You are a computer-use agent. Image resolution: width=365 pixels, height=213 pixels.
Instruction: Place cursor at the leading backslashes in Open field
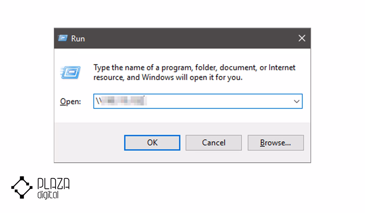(97, 102)
